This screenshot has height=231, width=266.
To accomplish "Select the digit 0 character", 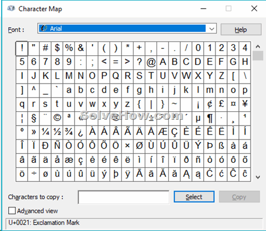I will [x=198, y=48].
